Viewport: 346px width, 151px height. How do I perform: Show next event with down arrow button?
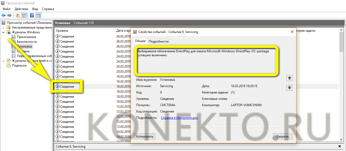pos(290,88)
